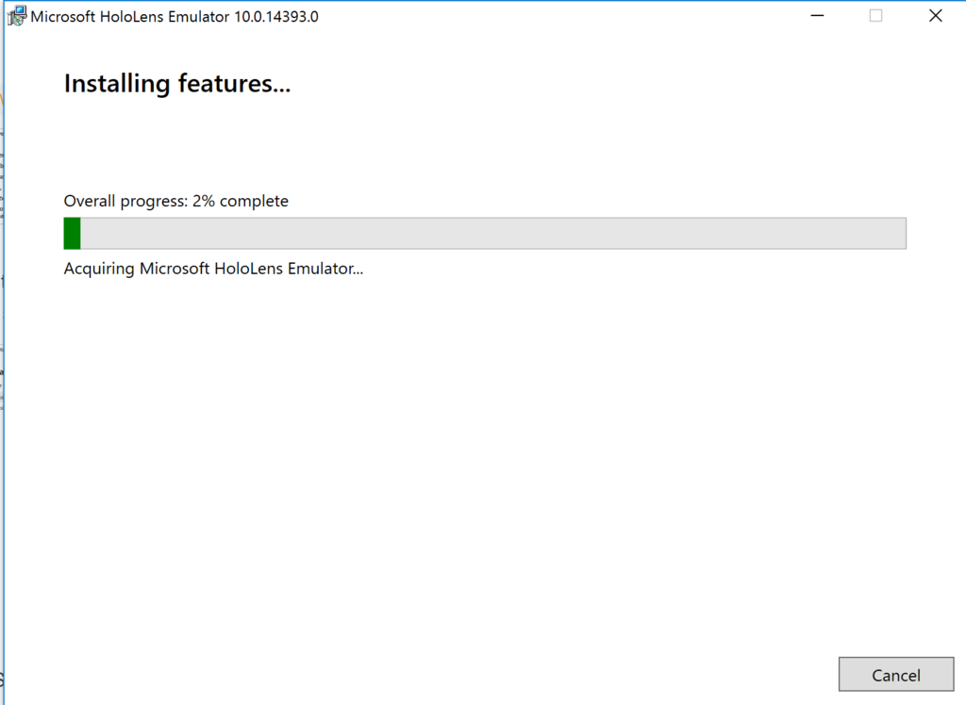Image resolution: width=966 pixels, height=705 pixels.
Task: Click the overall progress bar
Action: click(x=485, y=234)
